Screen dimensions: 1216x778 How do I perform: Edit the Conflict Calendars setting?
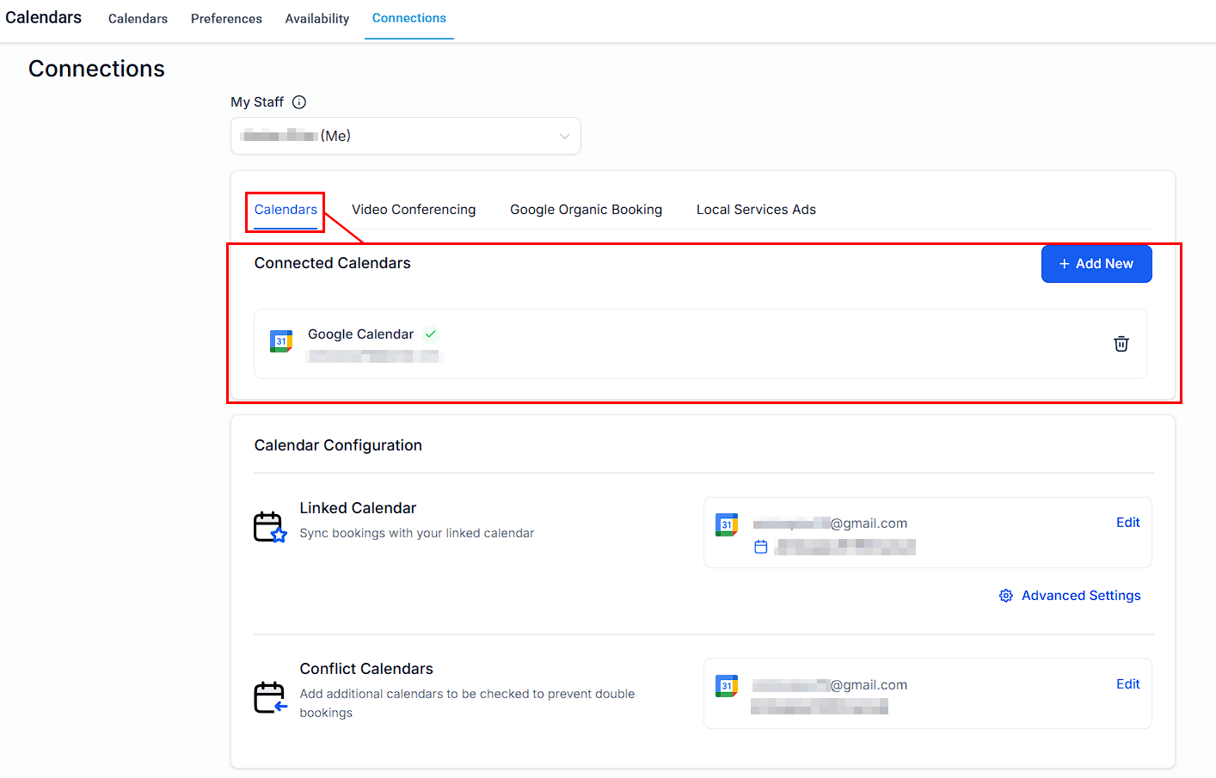tap(1127, 684)
